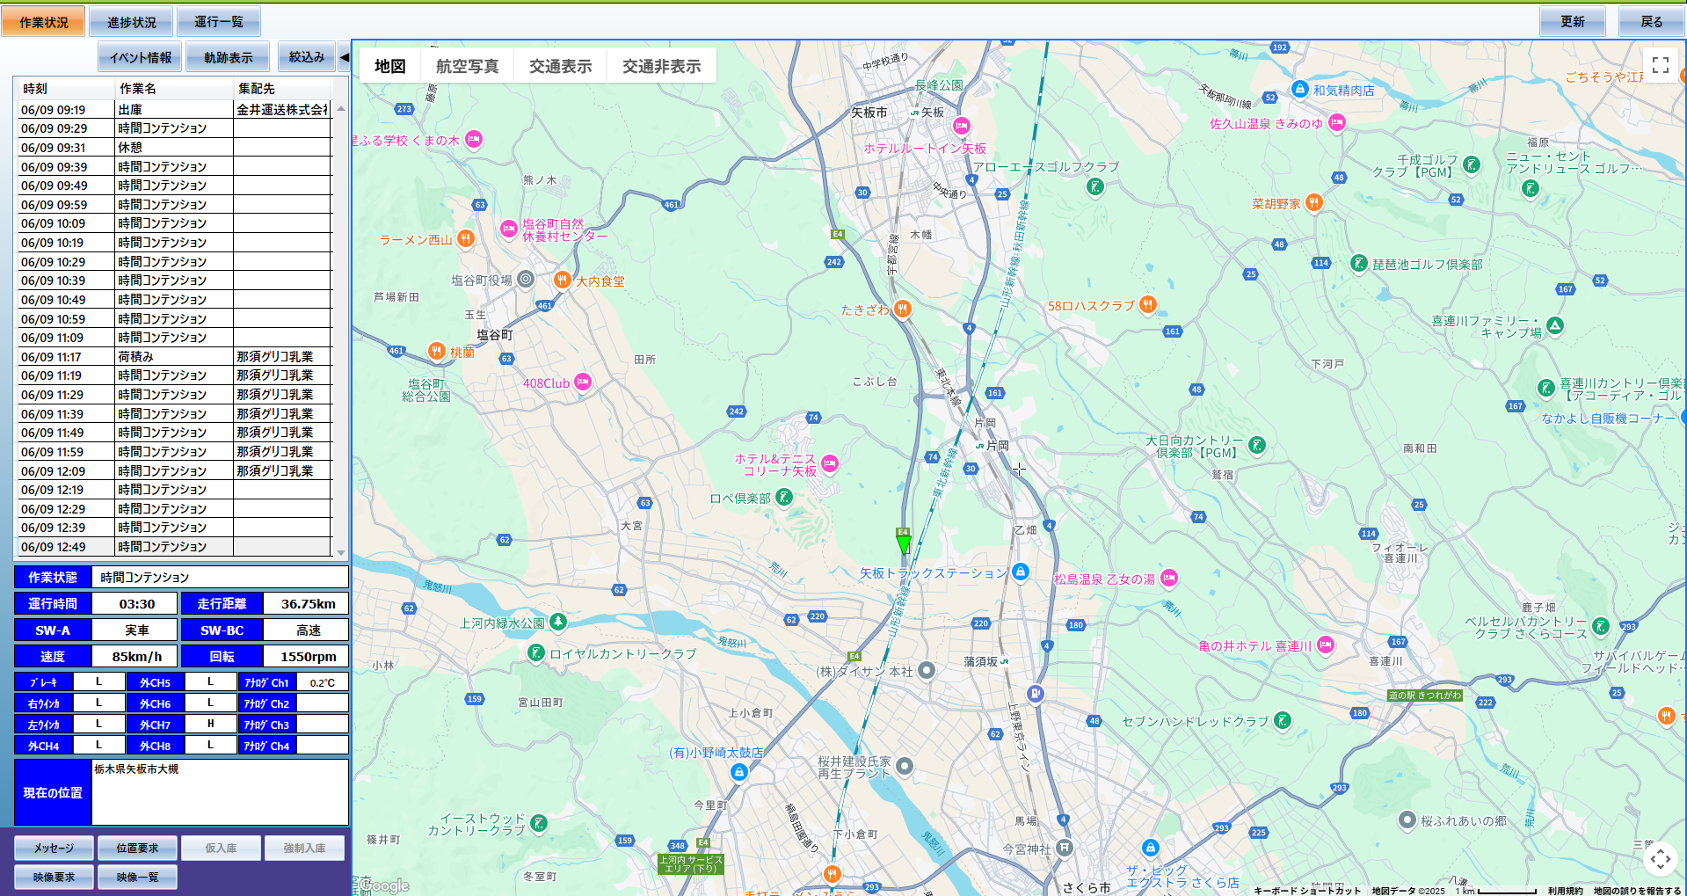Select 交通非表示 to hide traffic

(662, 66)
